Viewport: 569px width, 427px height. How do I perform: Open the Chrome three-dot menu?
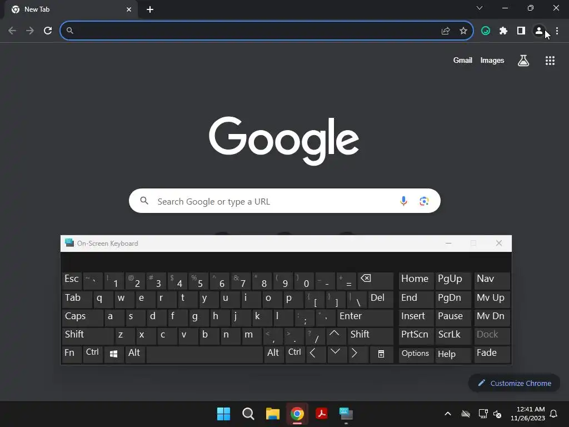pyautogui.click(x=557, y=31)
